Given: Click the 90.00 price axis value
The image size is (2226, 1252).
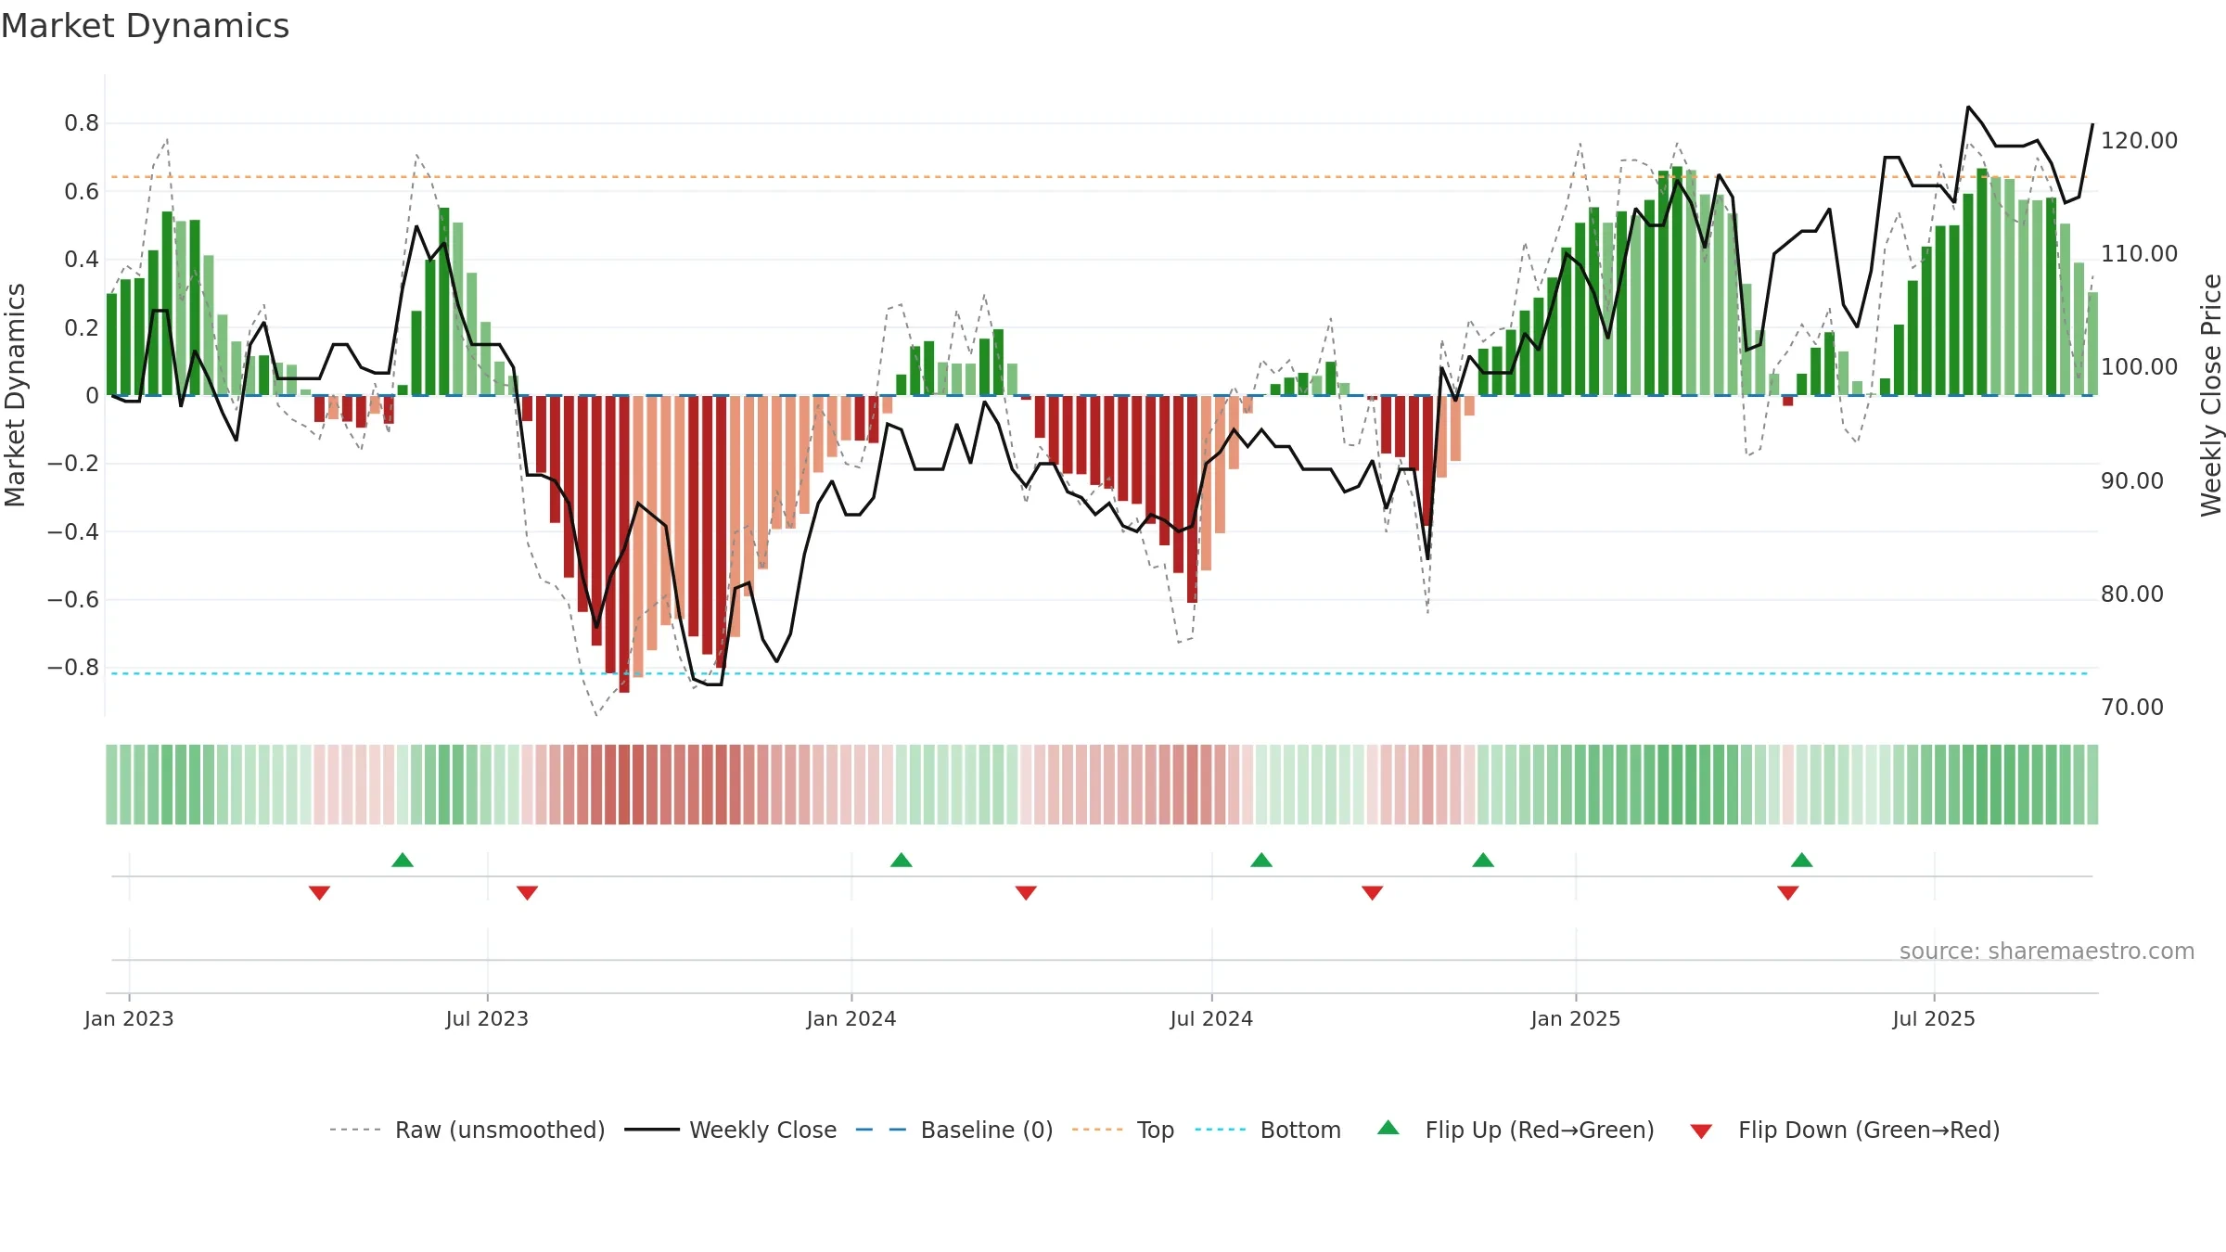Looking at the screenshot, I should [x=2131, y=480].
